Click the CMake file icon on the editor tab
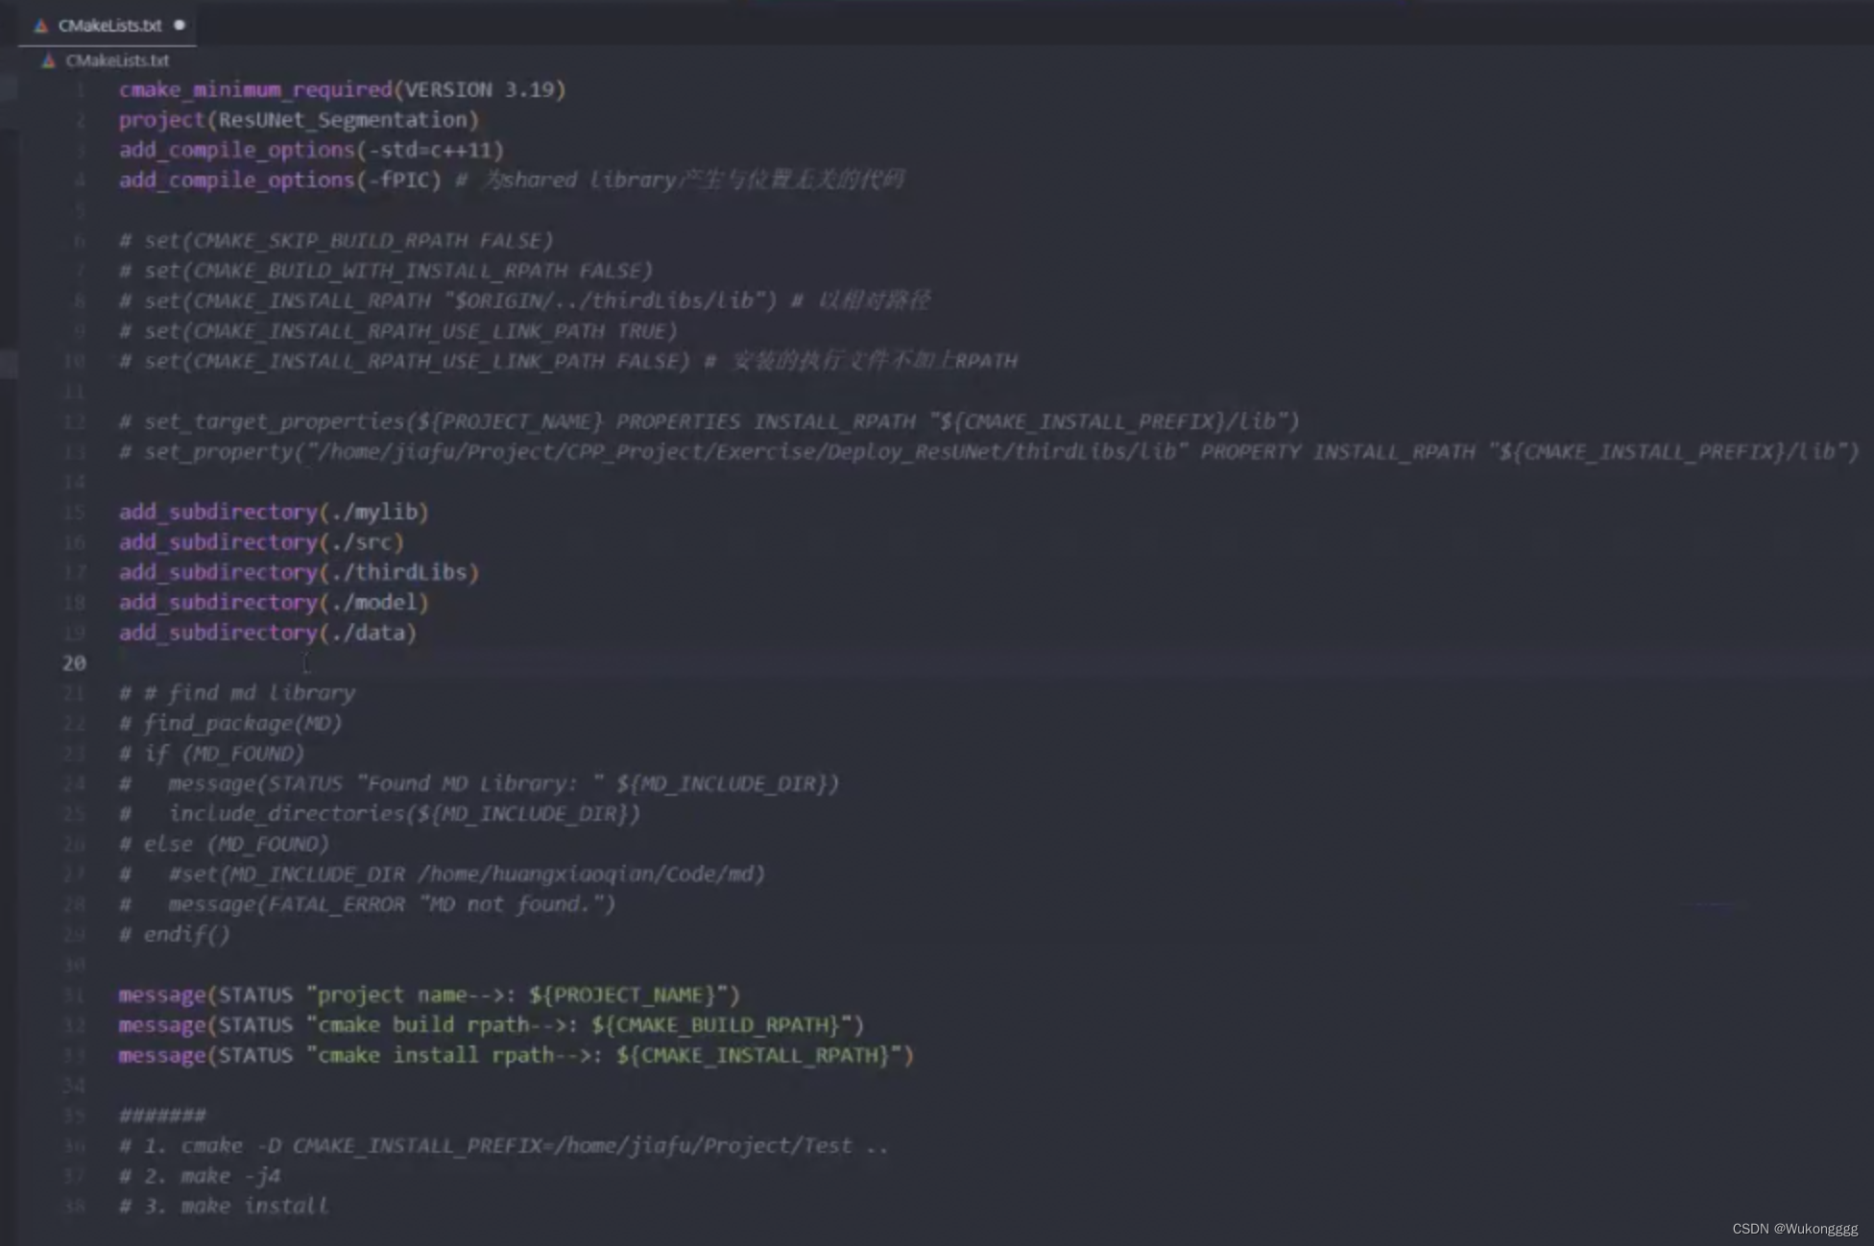 (x=40, y=26)
